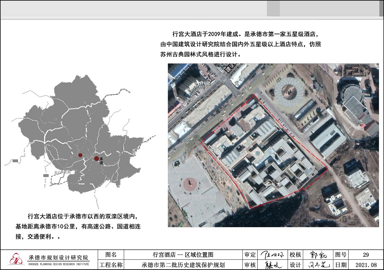Click the large red dot beside 承德
384x270 pixels.
96,159
